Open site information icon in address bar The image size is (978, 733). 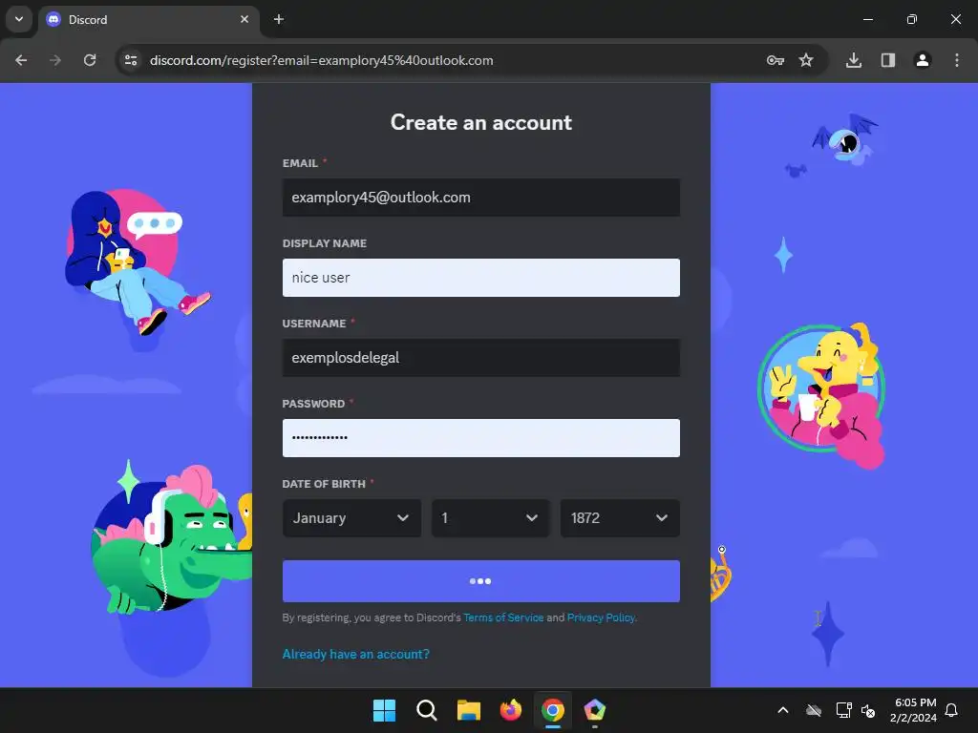[131, 60]
